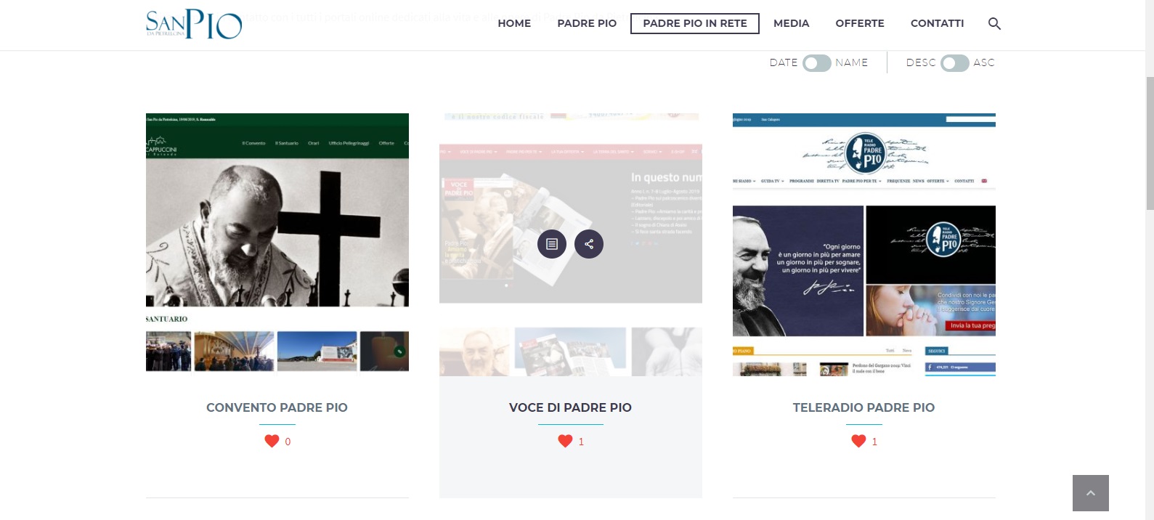
Task: Open the Padre Pio menu
Action: pyautogui.click(x=587, y=23)
